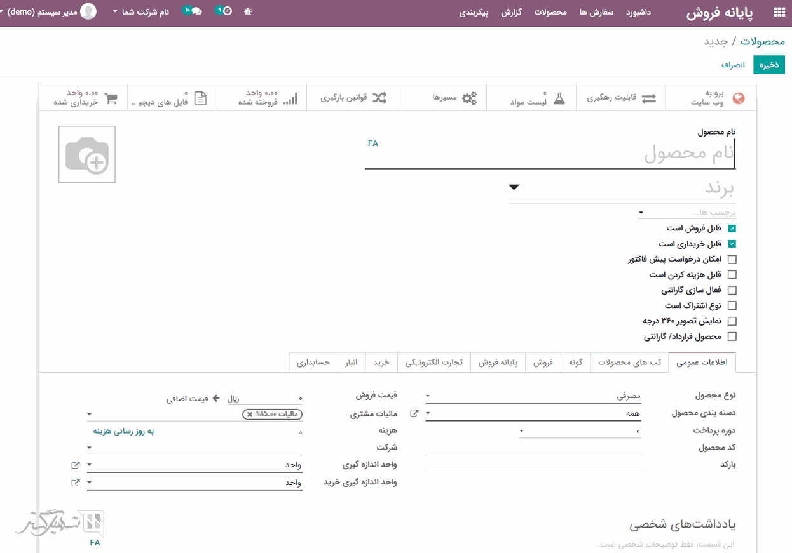Click the product image upload placeholder
This screenshot has width=792, height=553.
(x=87, y=154)
